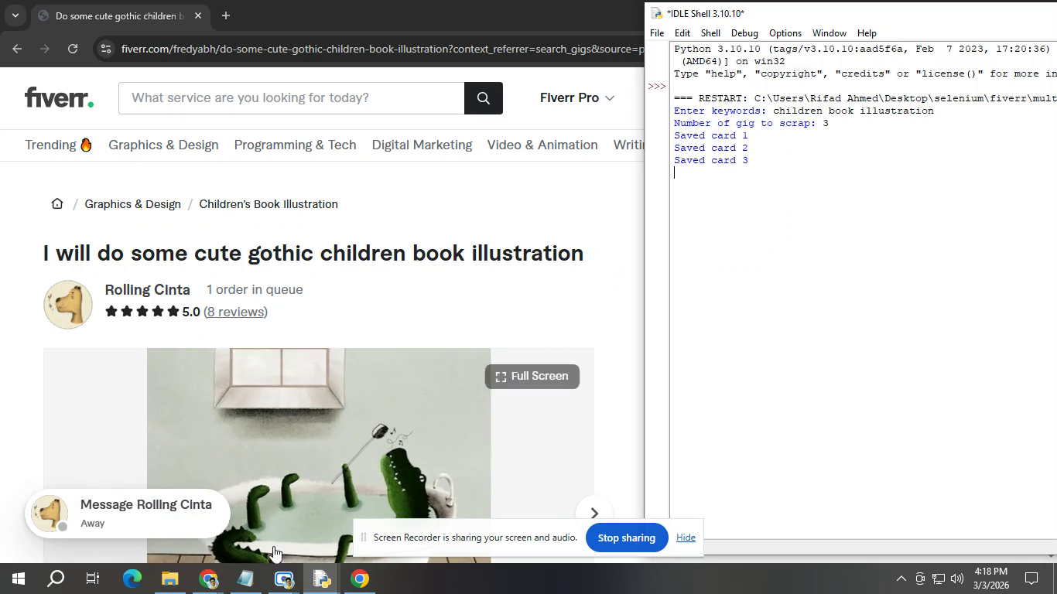1057x594 pixels.
Task: Expand the Fiverr Pro dropdown
Action: point(576,98)
